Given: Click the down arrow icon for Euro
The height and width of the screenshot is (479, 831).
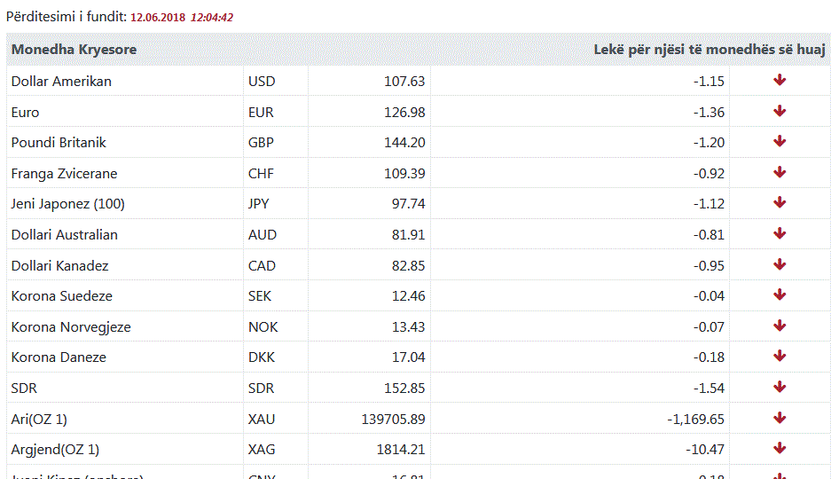Looking at the screenshot, I should point(780,111).
